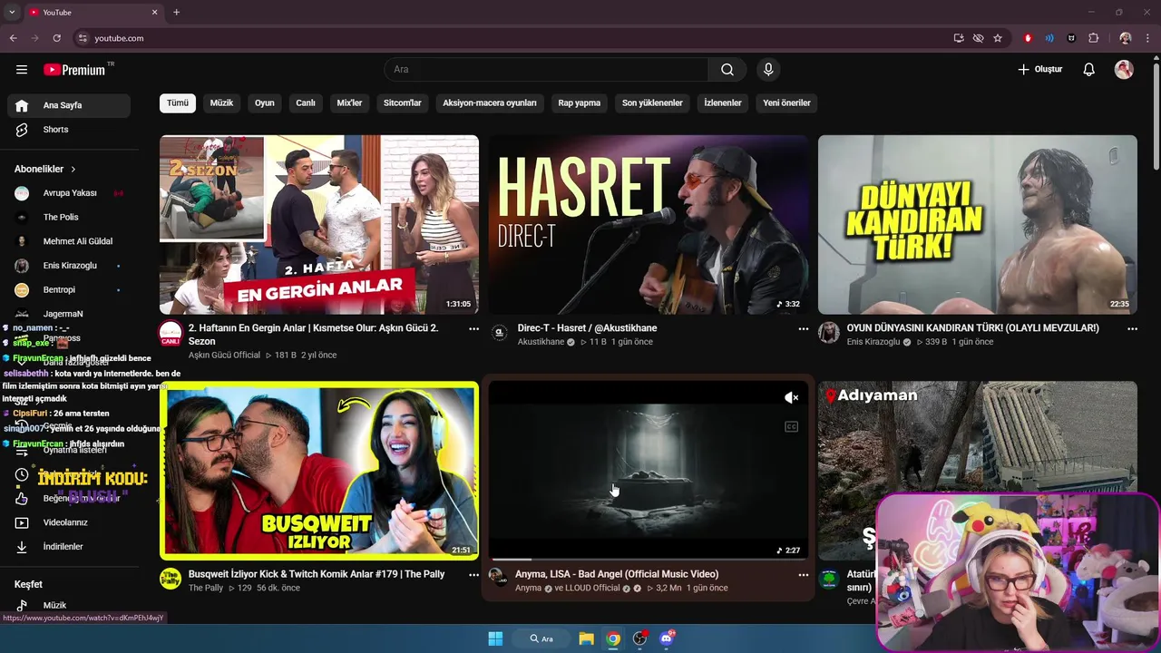Select the İzlenenler chip
Screen dimensions: 1161x653
(723, 102)
